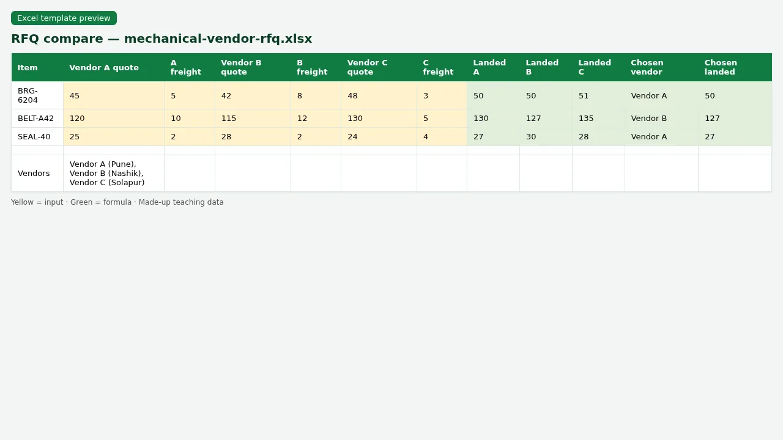Select the C freight column header
783x440 pixels.
point(442,67)
